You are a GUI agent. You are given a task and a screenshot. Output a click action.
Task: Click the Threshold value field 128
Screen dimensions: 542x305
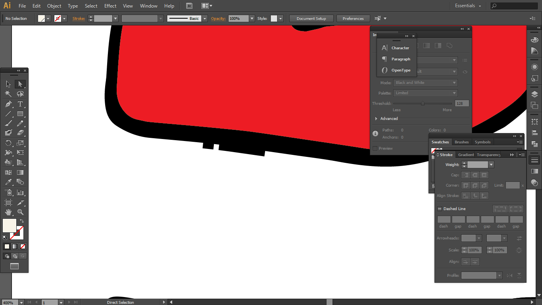click(462, 103)
